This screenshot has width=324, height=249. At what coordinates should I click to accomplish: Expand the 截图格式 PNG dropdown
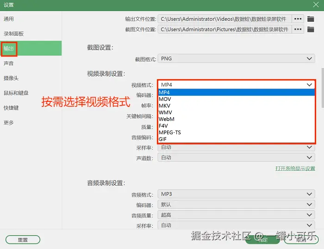tap(236, 58)
